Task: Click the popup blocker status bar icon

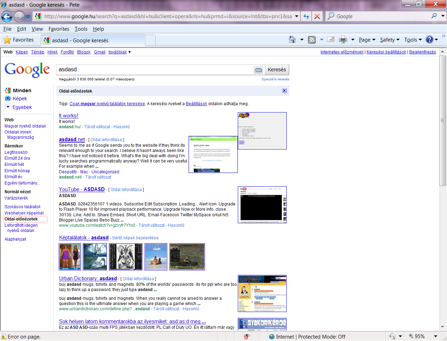Action: [247, 336]
